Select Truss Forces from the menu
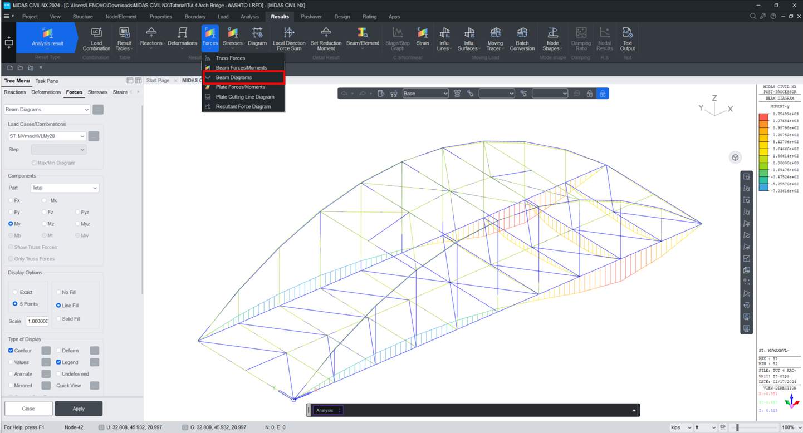 coord(243,58)
